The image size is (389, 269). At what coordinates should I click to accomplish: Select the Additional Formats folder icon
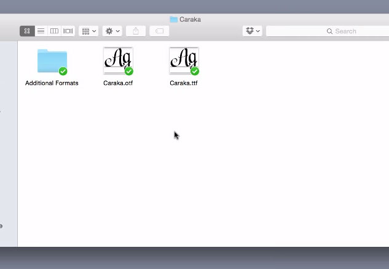coord(52,61)
